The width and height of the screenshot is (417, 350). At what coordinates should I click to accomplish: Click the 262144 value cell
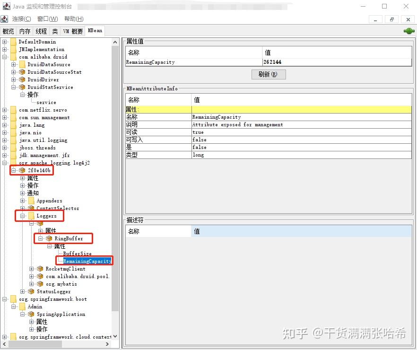click(337, 62)
